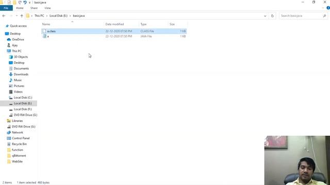Click This PC in address bar

tap(39, 16)
